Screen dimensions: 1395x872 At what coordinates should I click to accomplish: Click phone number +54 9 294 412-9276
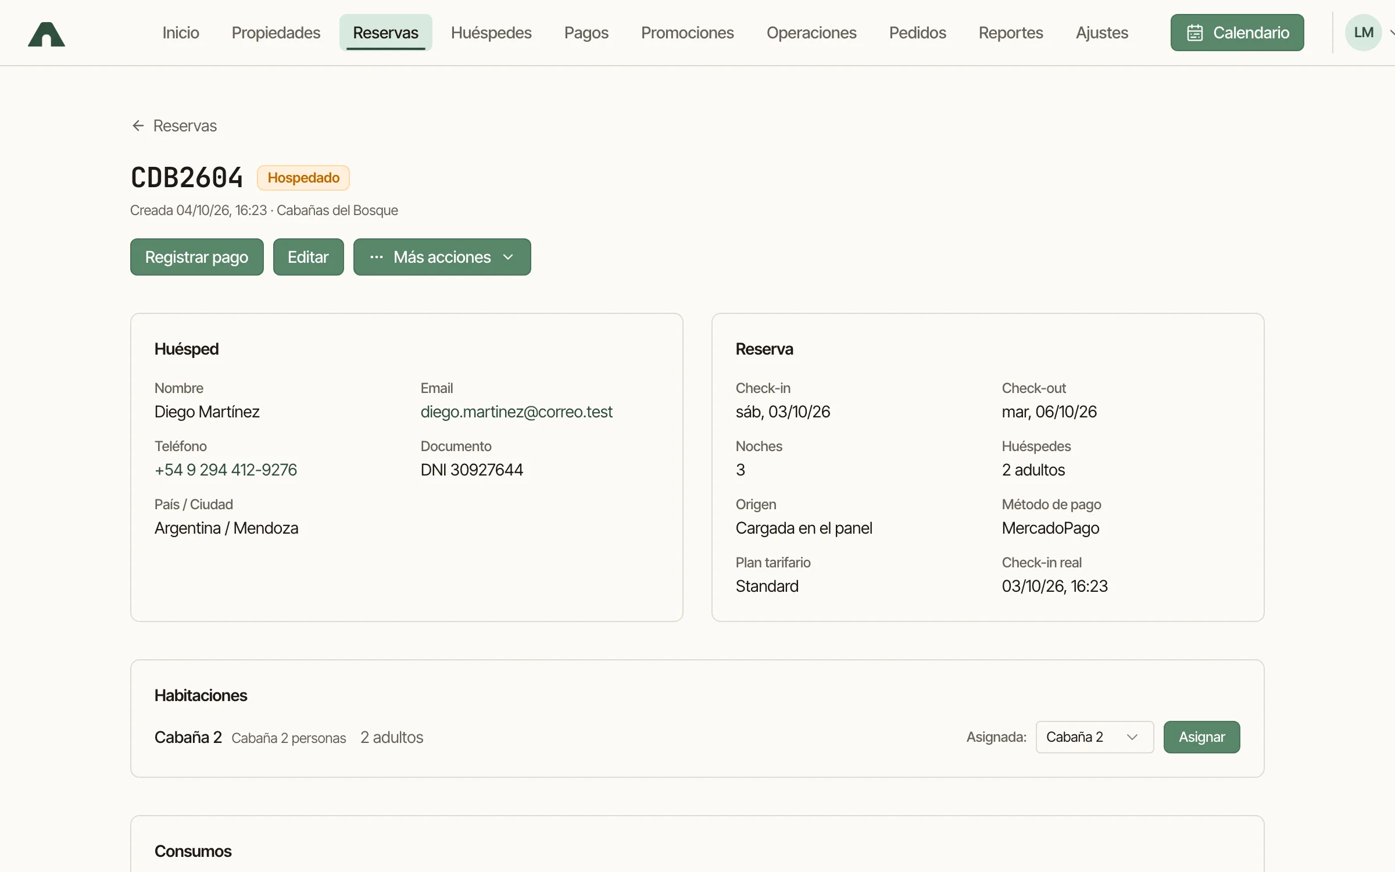point(226,470)
